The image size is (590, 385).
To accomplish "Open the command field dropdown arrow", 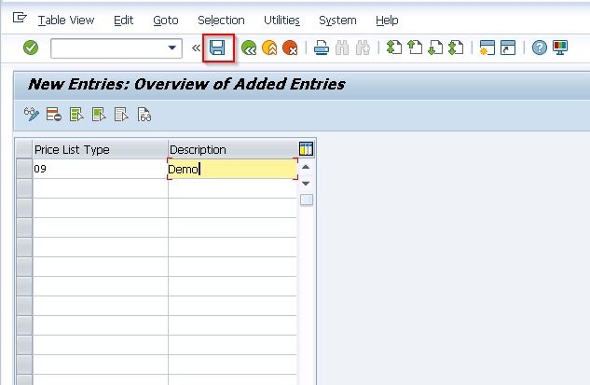I will tap(172, 48).
